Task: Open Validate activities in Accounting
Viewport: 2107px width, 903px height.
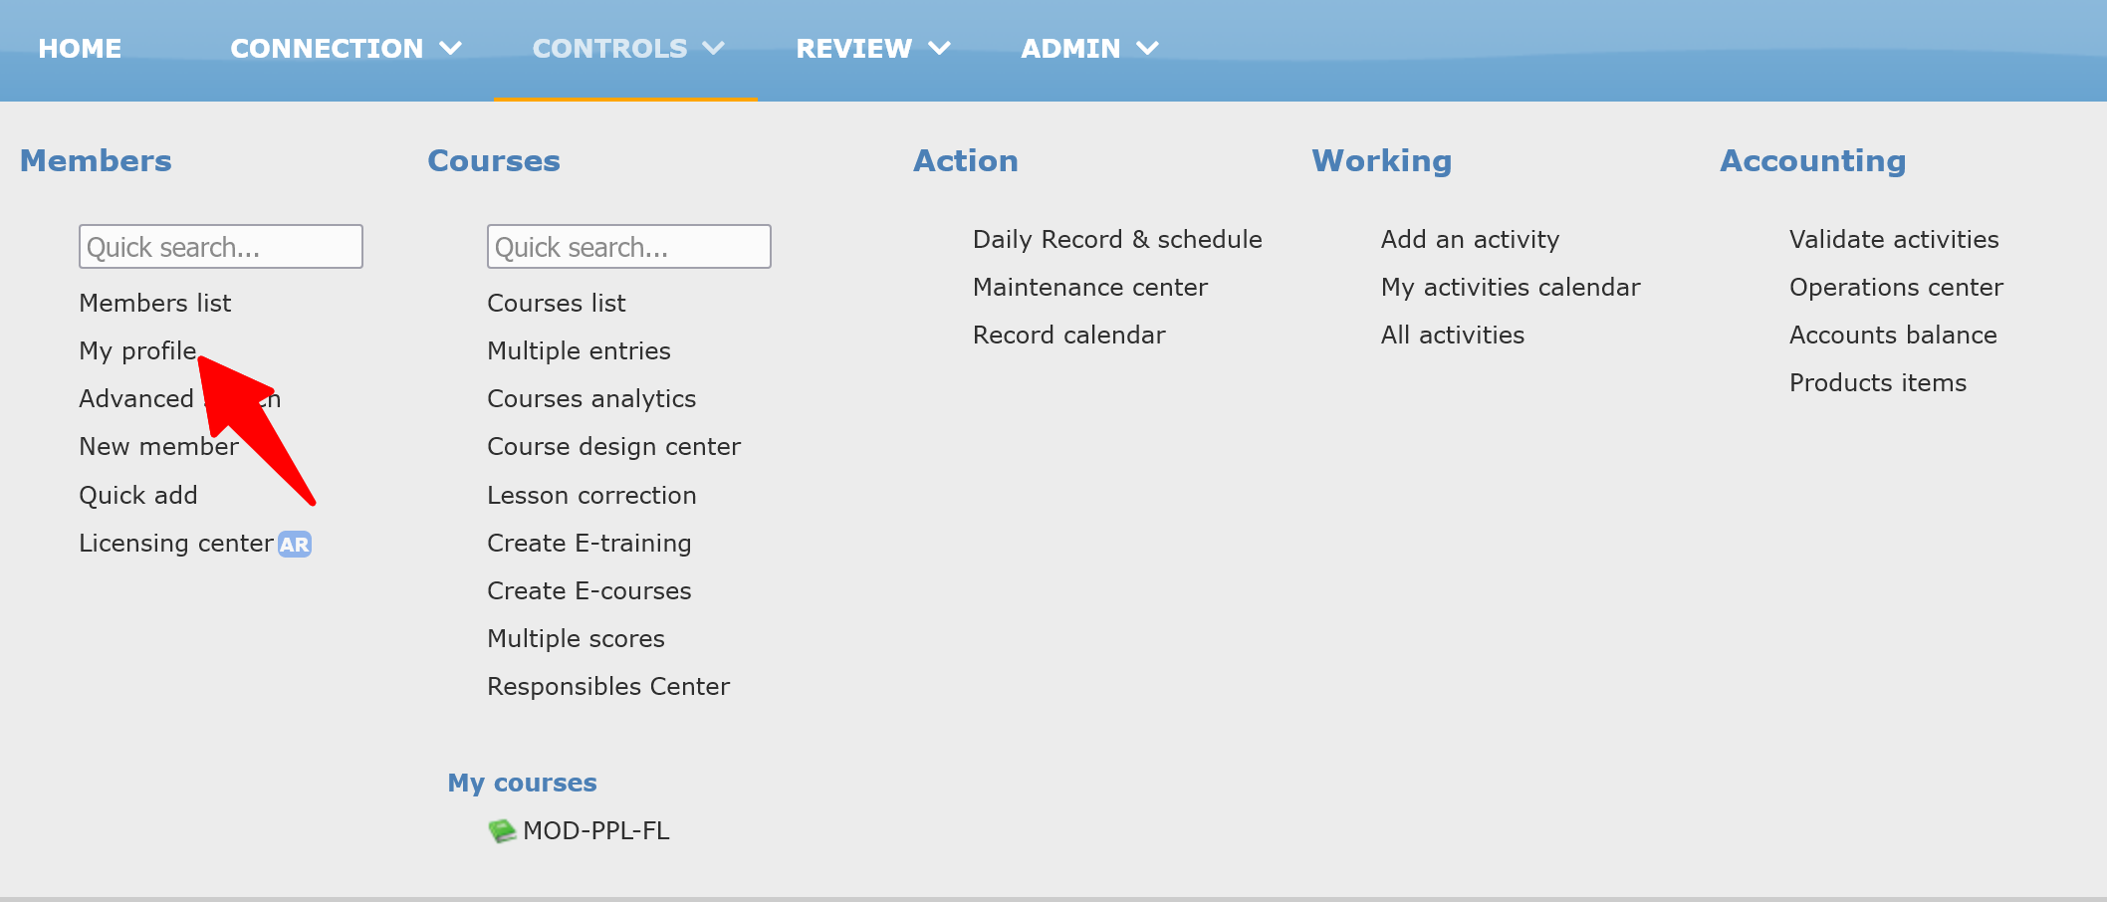Action: 1893,240
